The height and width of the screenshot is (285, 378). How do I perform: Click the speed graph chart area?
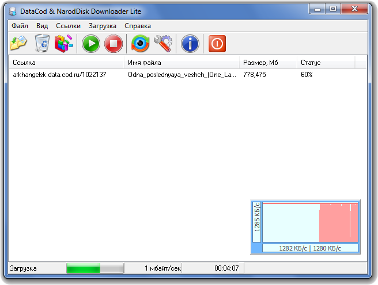pos(310,222)
